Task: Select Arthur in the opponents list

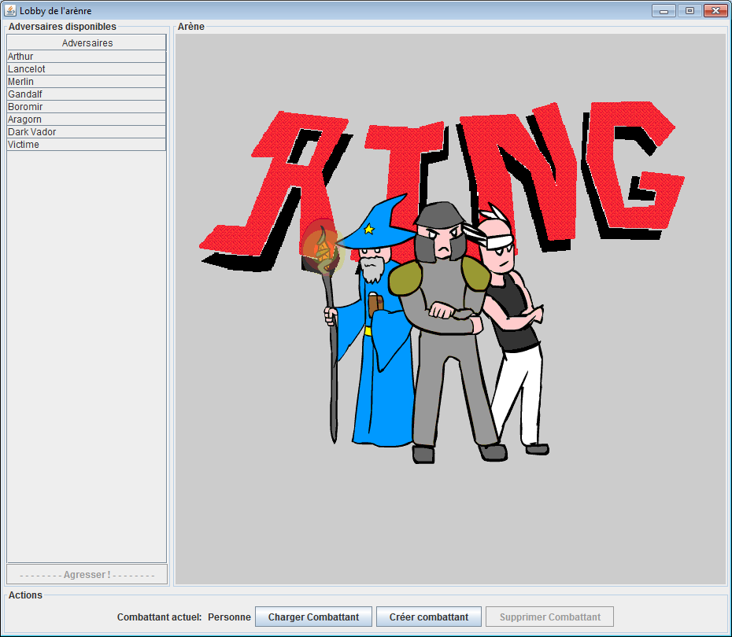Action: 87,57
